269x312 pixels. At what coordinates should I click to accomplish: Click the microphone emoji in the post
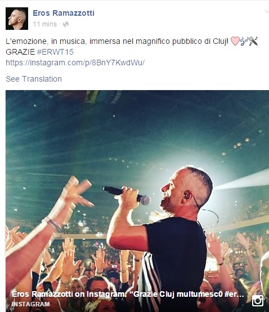coord(253,41)
